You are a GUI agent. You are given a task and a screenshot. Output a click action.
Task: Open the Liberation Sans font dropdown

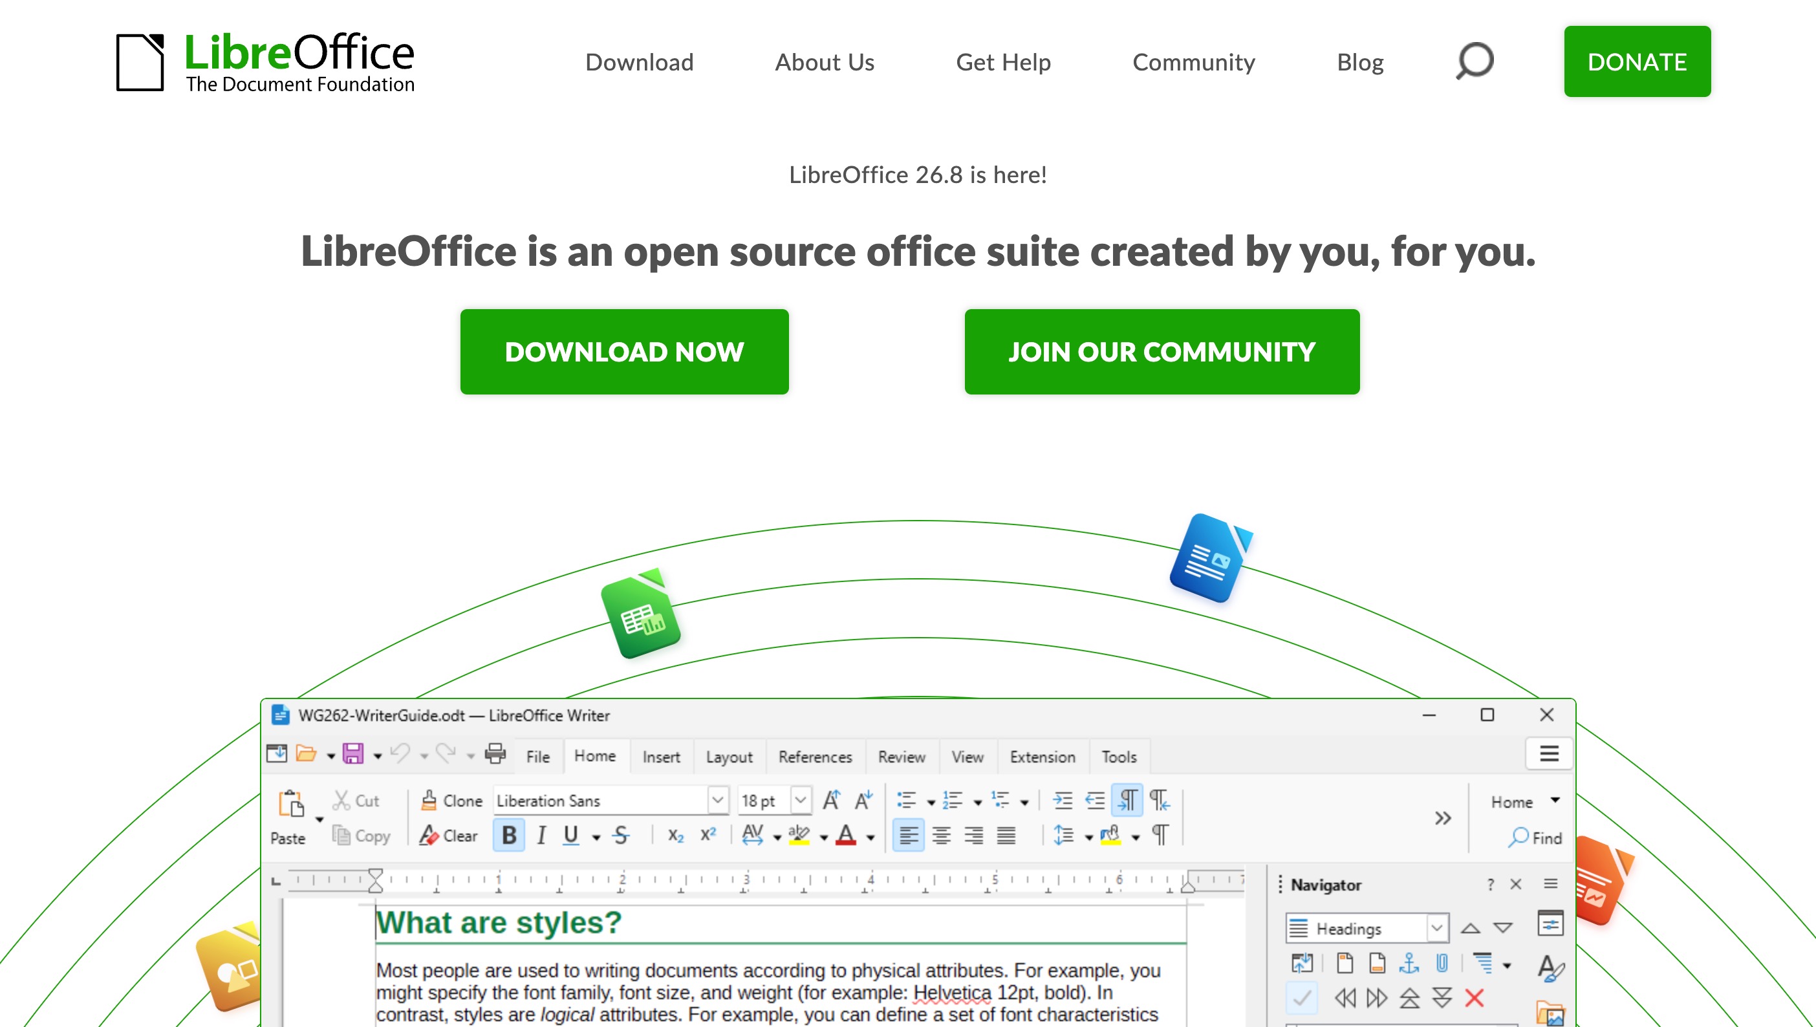pyautogui.click(x=717, y=801)
